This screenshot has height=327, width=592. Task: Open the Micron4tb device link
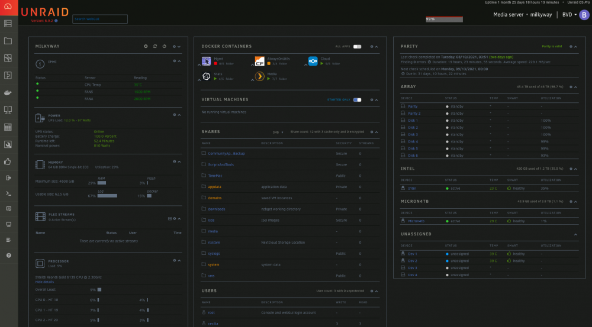point(416,221)
